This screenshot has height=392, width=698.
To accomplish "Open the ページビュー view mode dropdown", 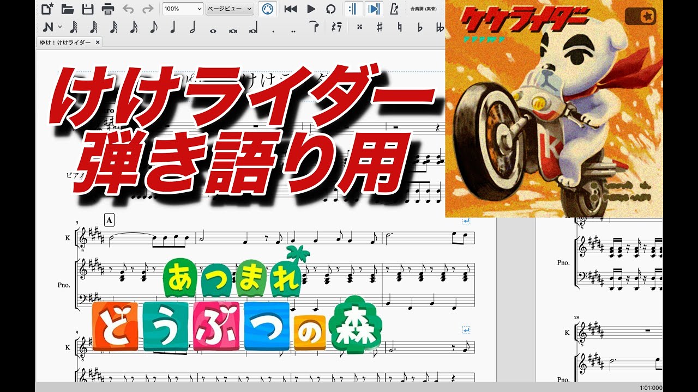I will 230,9.
